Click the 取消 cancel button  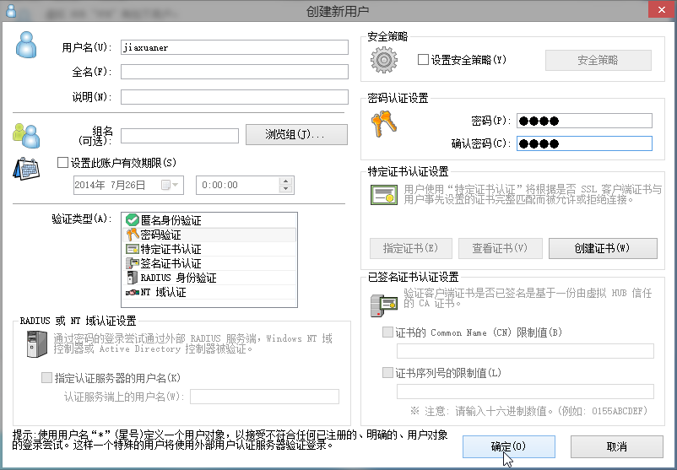(x=616, y=446)
